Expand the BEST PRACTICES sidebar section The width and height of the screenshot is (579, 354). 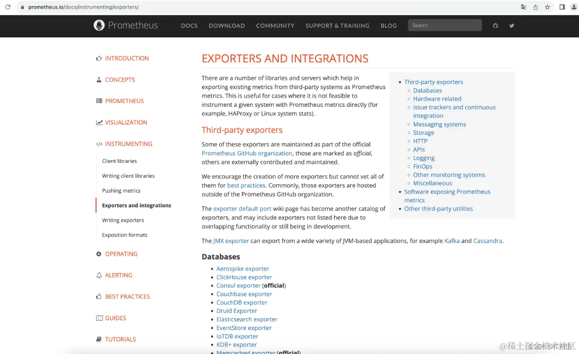[x=127, y=297]
